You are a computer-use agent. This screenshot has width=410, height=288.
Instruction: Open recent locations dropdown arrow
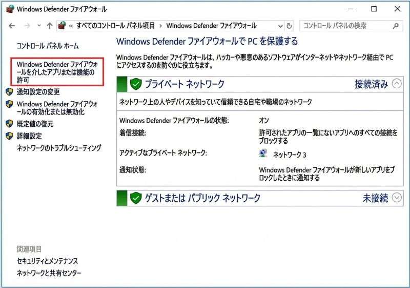(x=39, y=26)
